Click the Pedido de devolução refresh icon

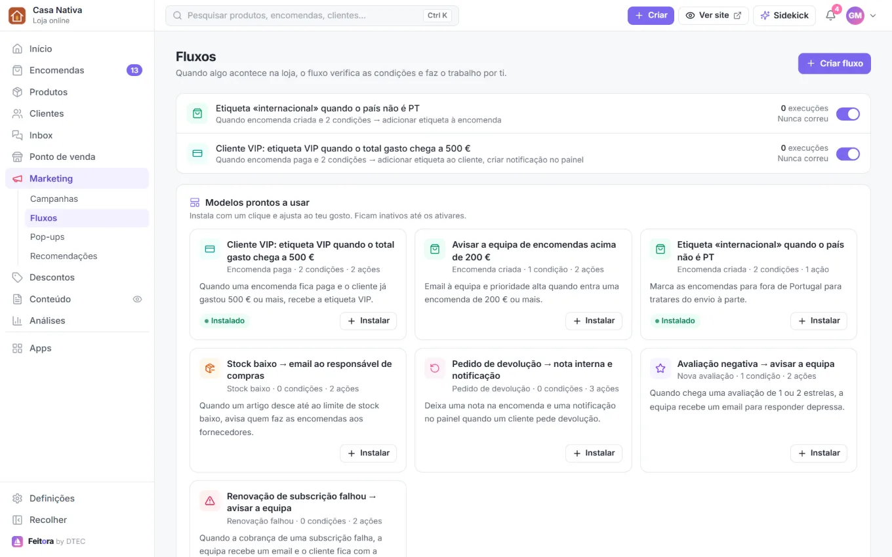[435, 368]
